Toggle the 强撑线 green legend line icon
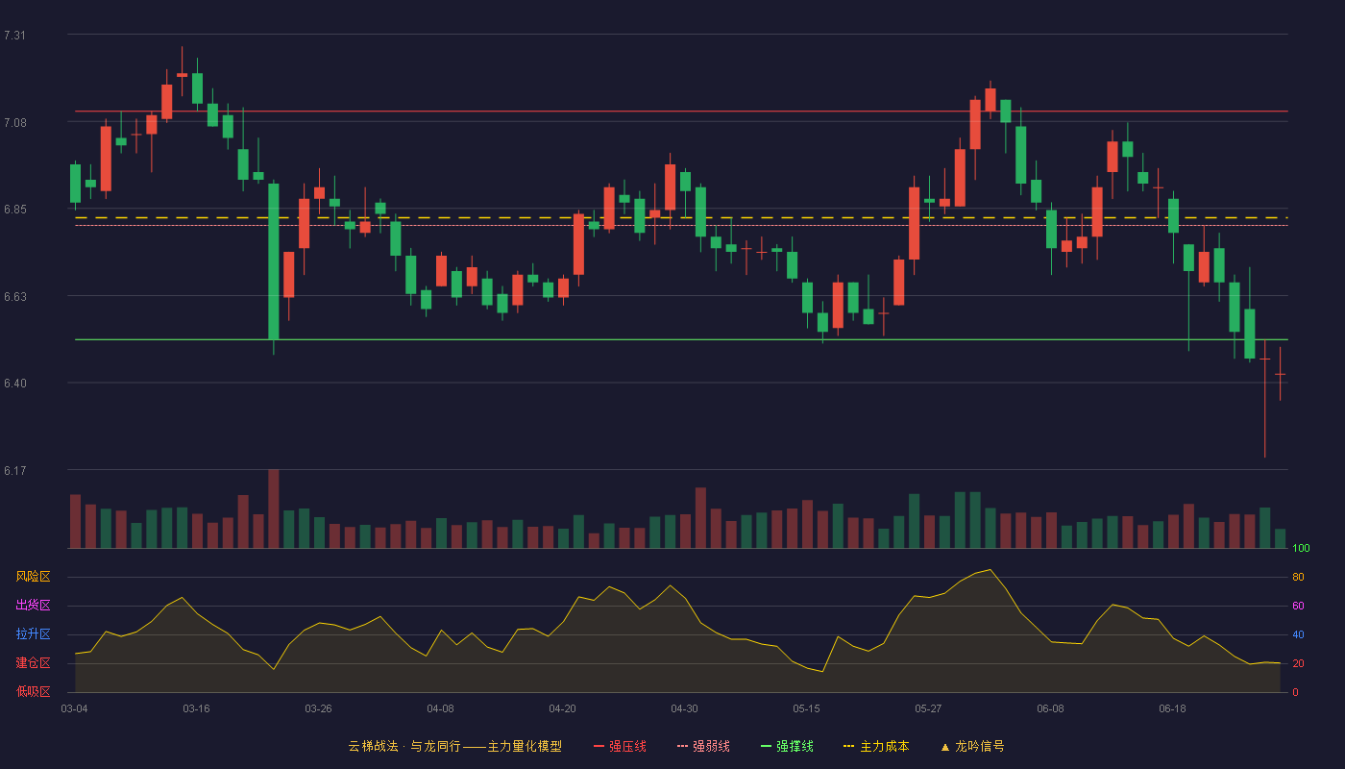Image resolution: width=1345 pixels, height=769 pixels. (x=766, y=746)
